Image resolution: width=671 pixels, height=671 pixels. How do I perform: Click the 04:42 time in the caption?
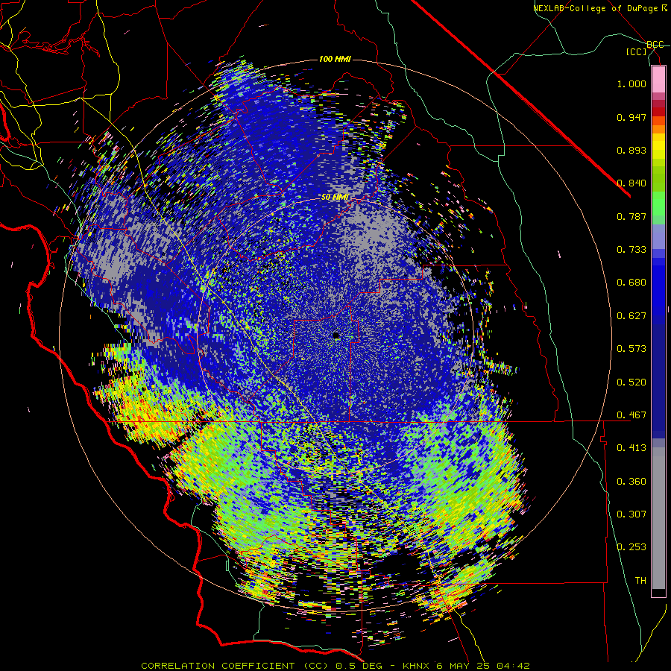coord(513,666)
